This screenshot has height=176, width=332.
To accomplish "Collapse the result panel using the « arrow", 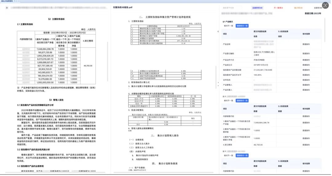I will click(218, 32).
